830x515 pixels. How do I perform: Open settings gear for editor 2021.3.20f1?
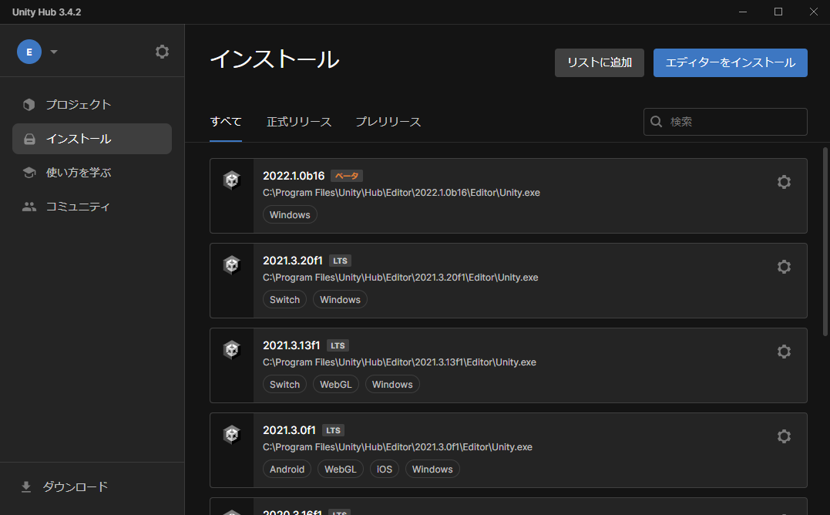784,267
